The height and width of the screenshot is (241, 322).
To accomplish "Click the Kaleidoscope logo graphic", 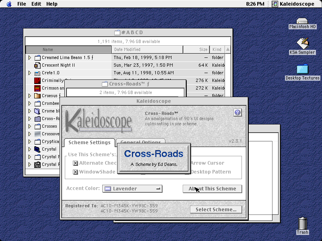I will click(x=99, y=121).
